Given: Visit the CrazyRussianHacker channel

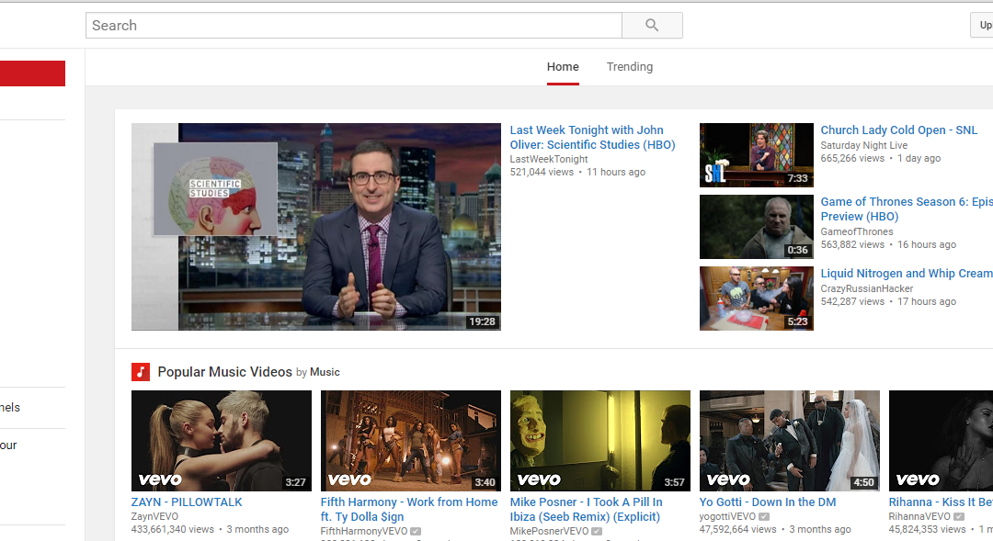Looking at the screenshot, I should pyautogui.click(x=867, y=288).
